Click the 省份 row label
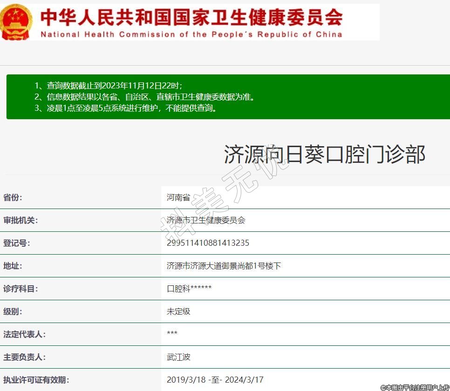450x391 pixels. point(13,197)
